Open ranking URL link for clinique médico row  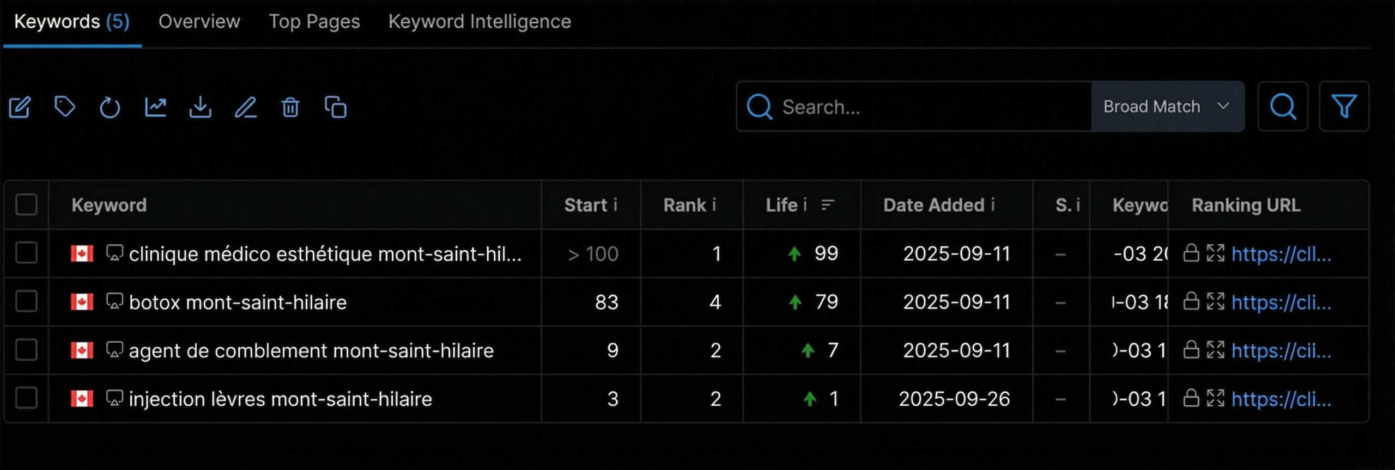(x=1281, y=254)
